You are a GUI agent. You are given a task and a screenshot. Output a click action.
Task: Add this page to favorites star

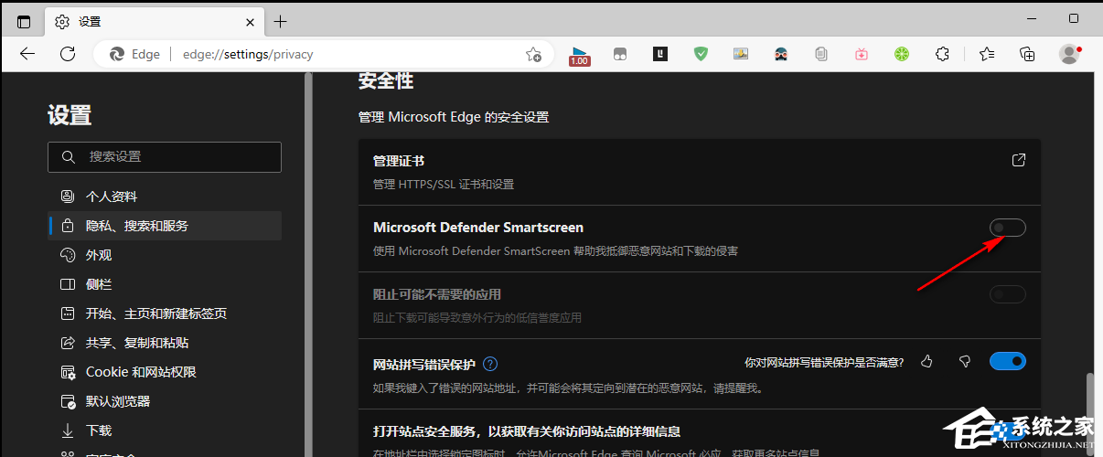(533, 55)
